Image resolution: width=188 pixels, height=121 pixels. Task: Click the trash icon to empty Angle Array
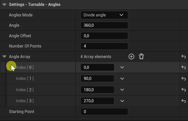pyautogui.click(x=141, y=57)
